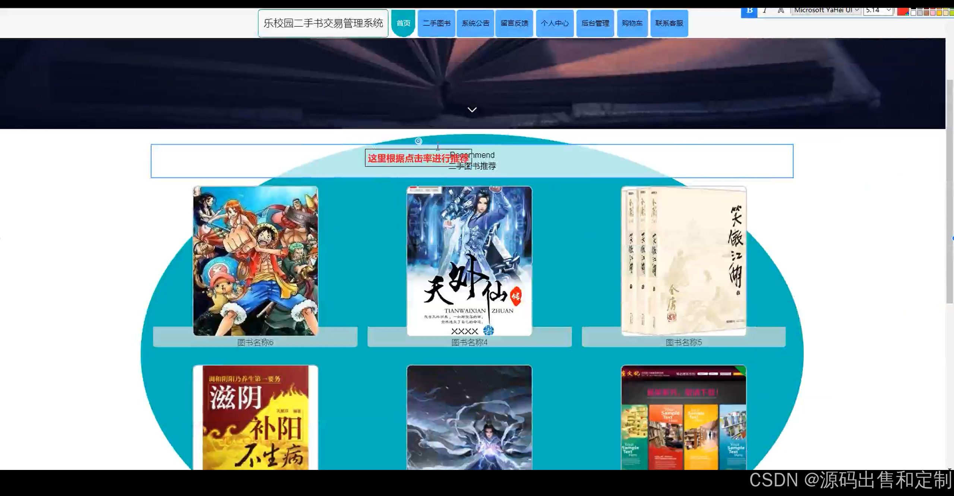Image resolution: width=954 pixels, height=496 pixels.
Task: Select the pink swatch in the palette
Action: pos(933,13)
